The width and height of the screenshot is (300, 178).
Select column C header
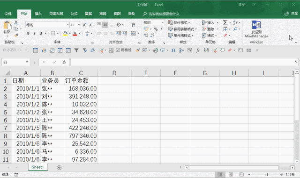click(x=81, y=73)
